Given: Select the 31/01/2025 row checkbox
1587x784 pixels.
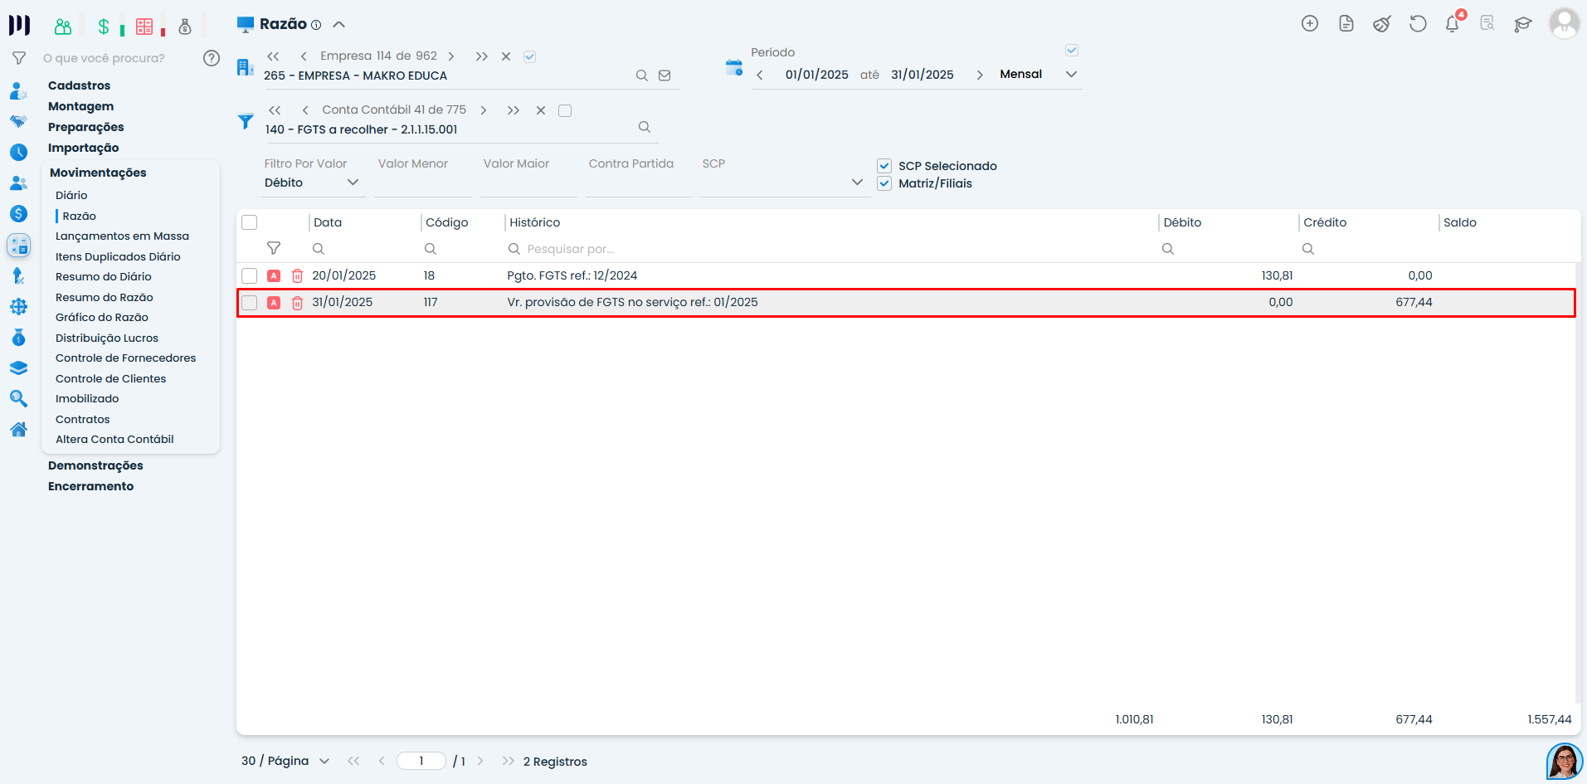Looking at the screenshot, I should coord(250,303).
